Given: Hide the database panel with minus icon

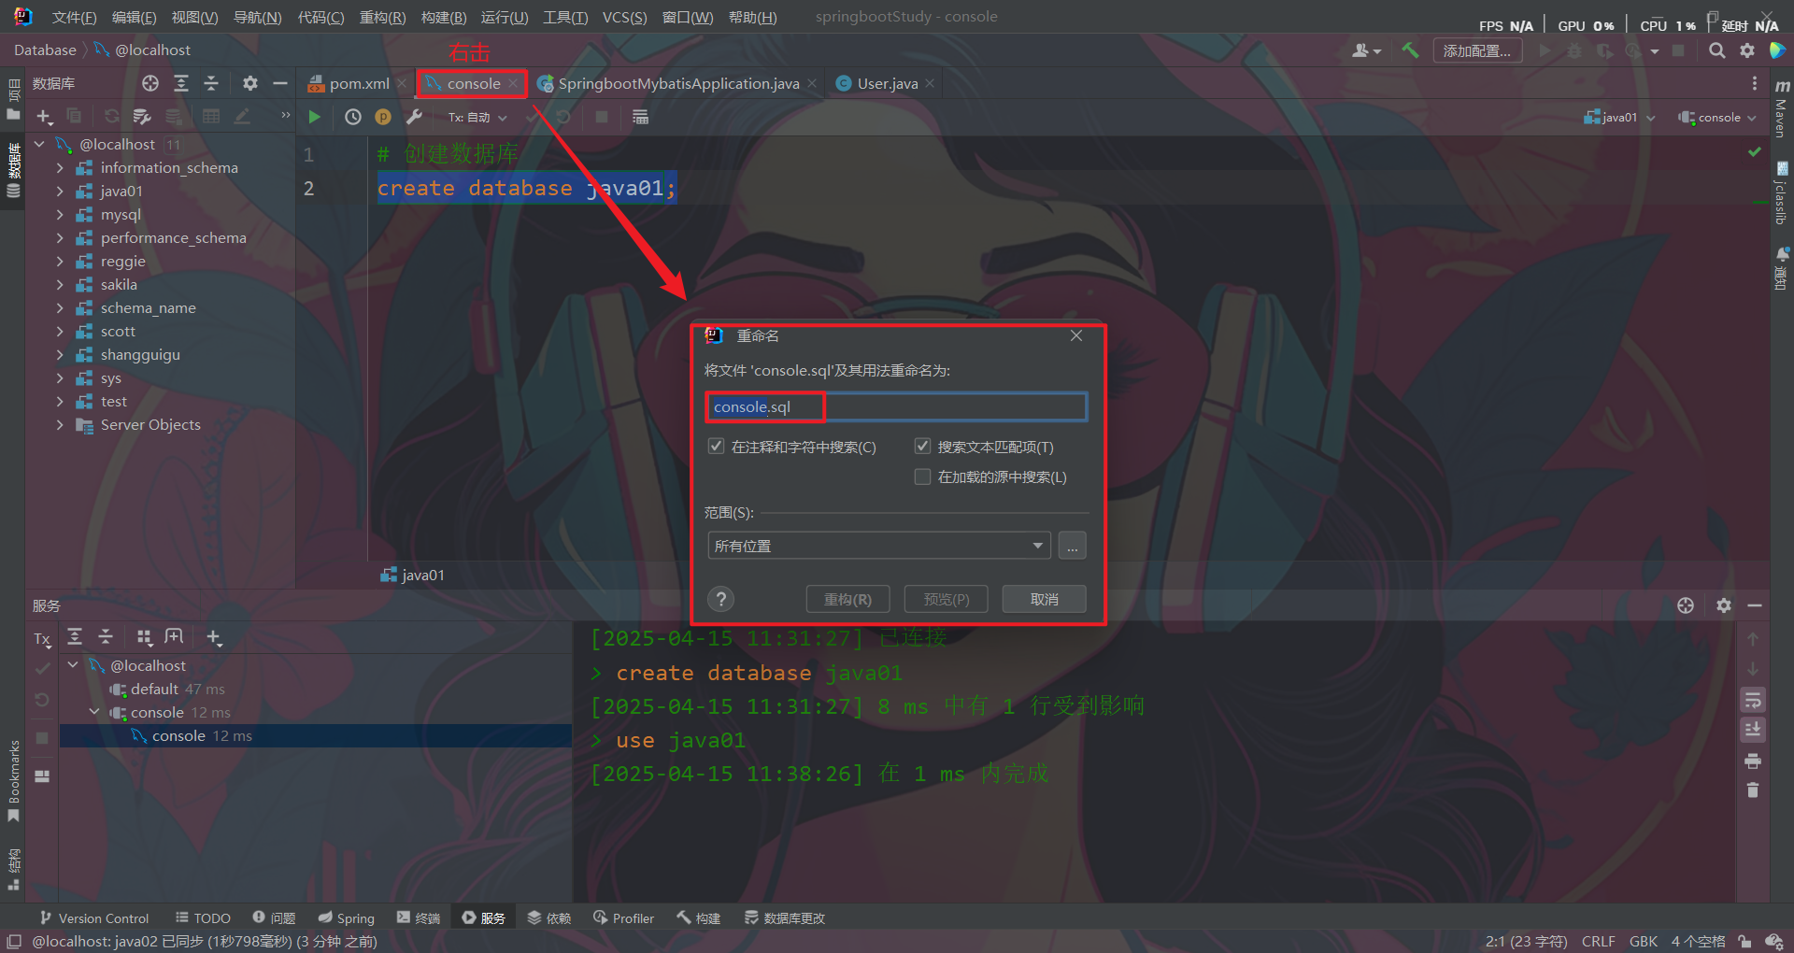Looking at the screenshot, I should (x=279, y=83).
